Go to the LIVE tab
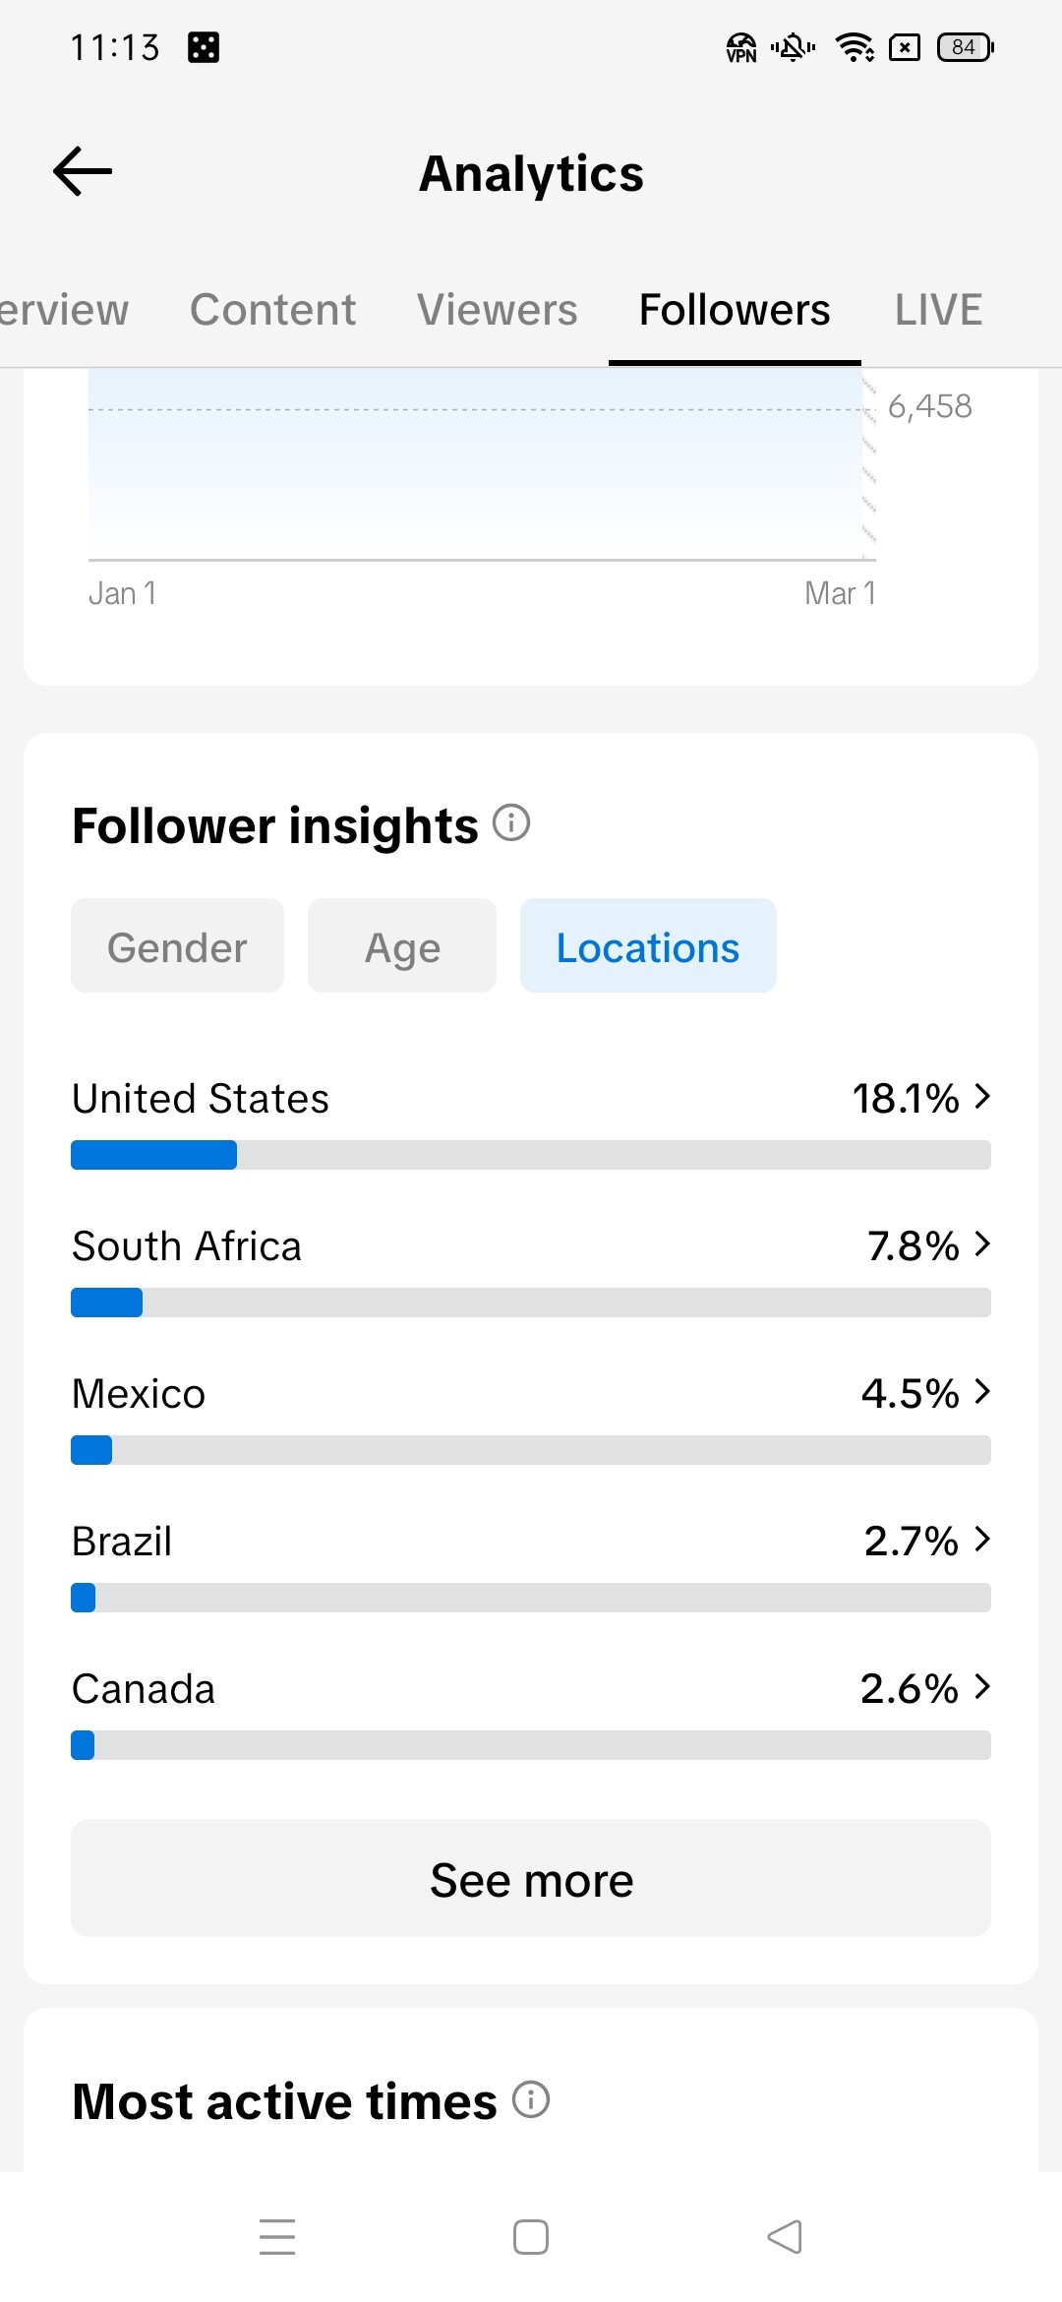 (x=937, y=310)
